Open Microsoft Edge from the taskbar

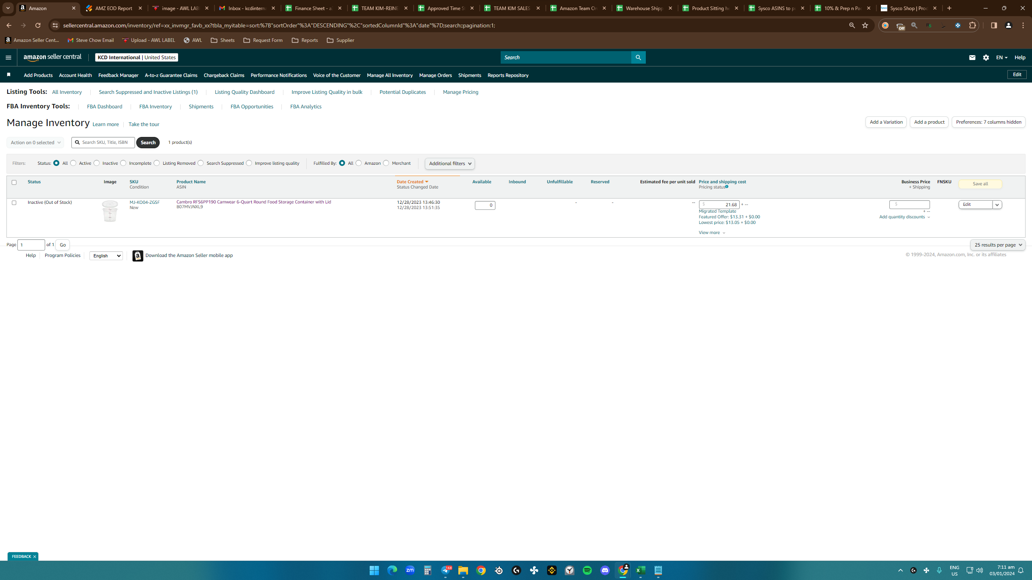[x=392, y=570]
